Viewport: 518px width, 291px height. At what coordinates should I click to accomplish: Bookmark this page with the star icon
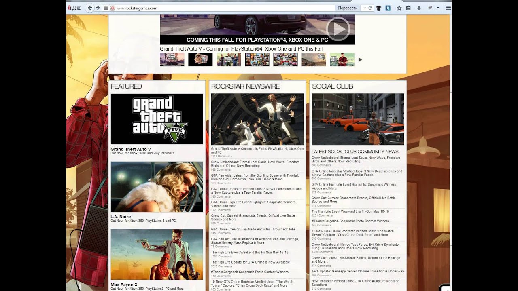tap(399, 8)
